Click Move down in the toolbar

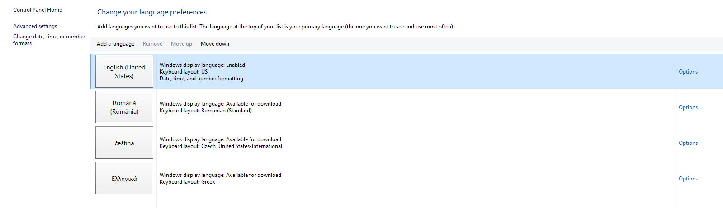click(215, 44)
